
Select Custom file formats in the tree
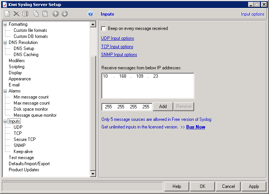(x=30, y=30)
